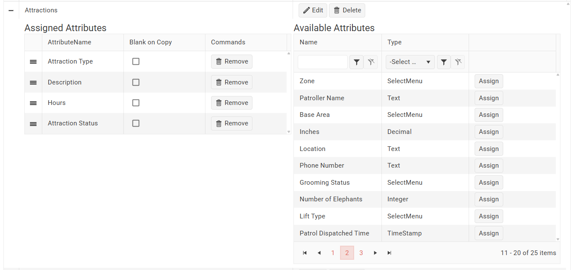
Task: Select the TimeStamp type cell
Action: click(x=425, y=233)
